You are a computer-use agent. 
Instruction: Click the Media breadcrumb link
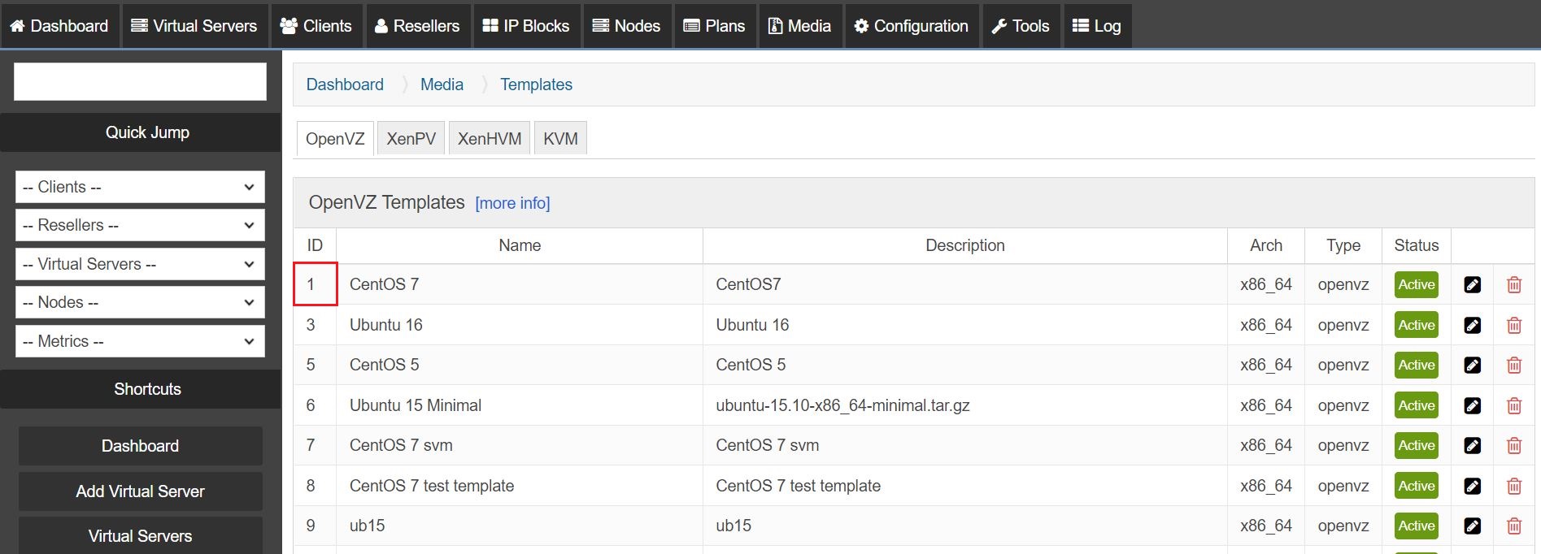[x=442, y=84]
